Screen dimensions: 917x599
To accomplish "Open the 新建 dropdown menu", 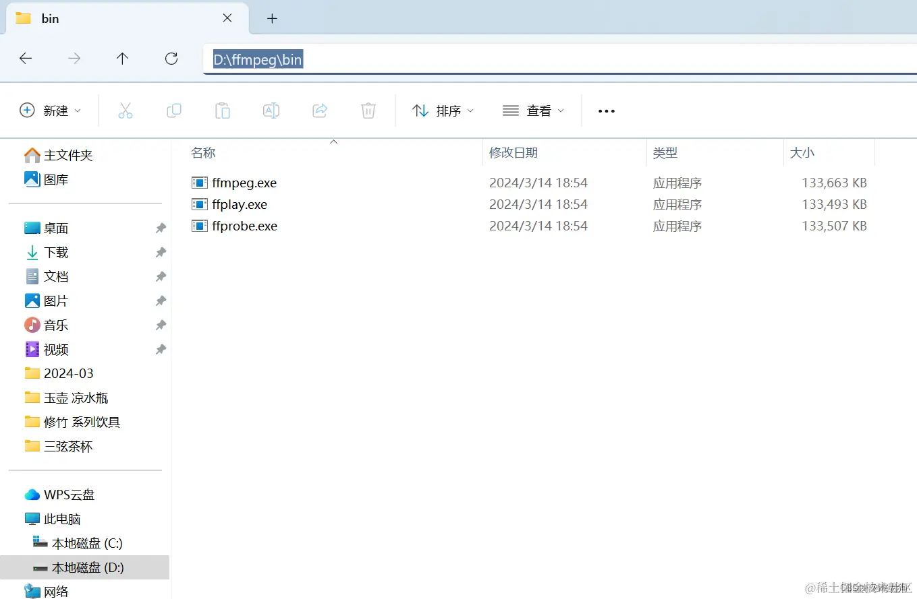I will point(51,111).
